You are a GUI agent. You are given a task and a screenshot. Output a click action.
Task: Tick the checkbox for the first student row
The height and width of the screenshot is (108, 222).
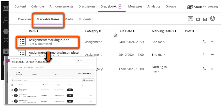[12, 90]
